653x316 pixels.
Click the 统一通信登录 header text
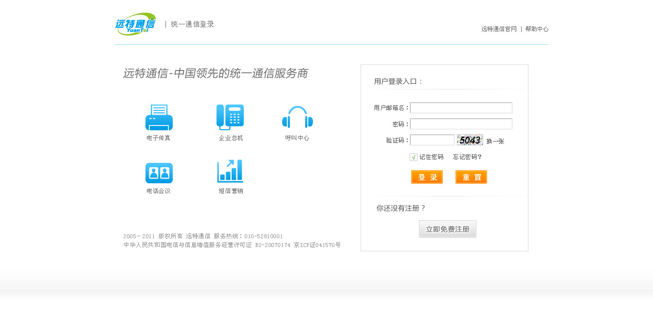point(193,24)
